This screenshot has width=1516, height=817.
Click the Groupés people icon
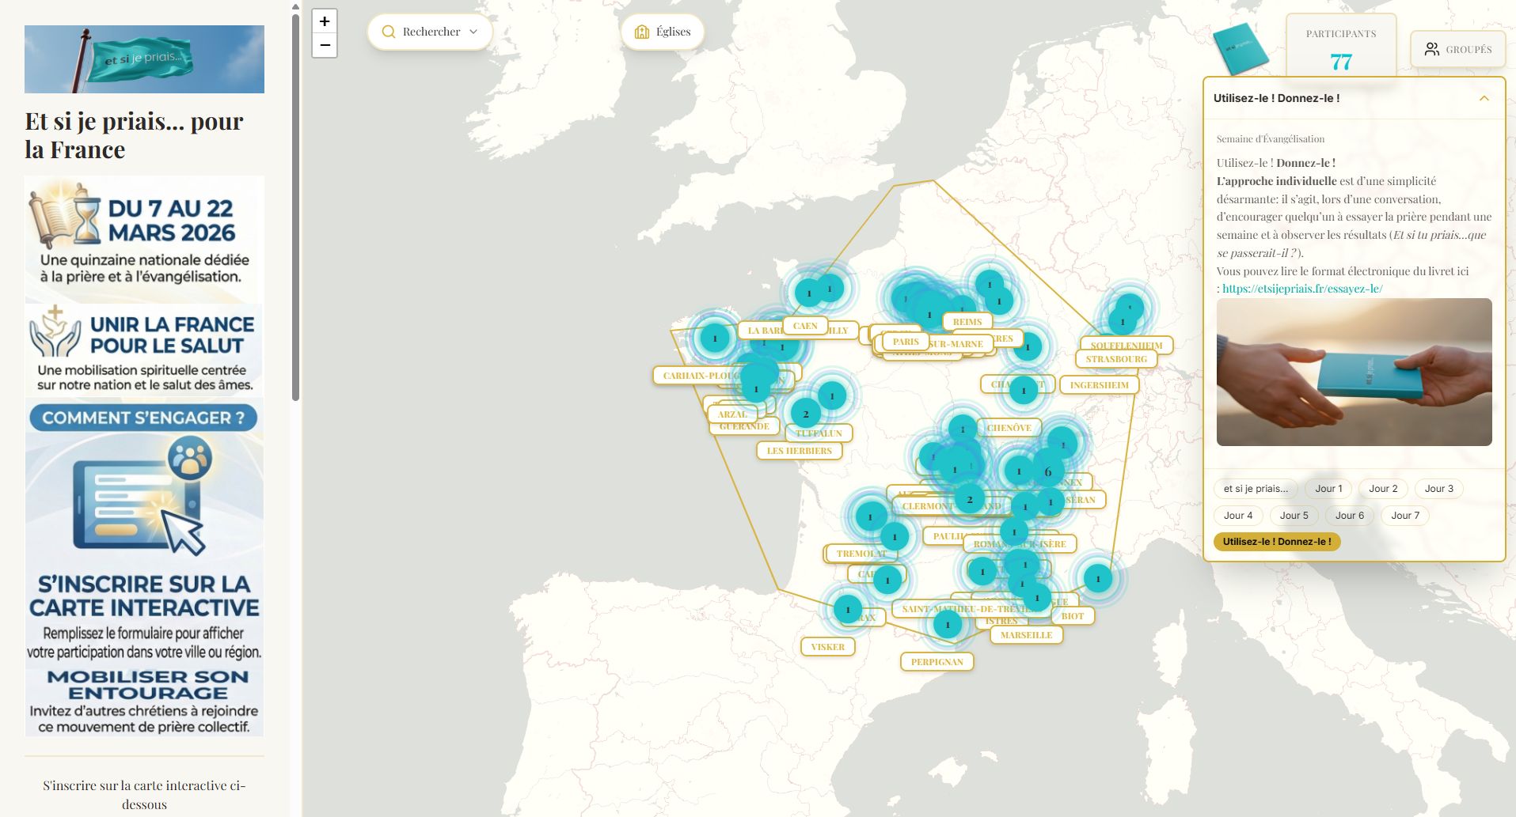point(1431,49)
